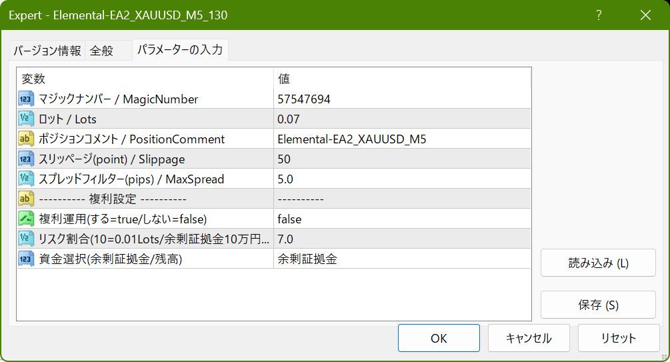Click the PositionComment string type icon
670x362 pixels.
[x=26, y=139]
